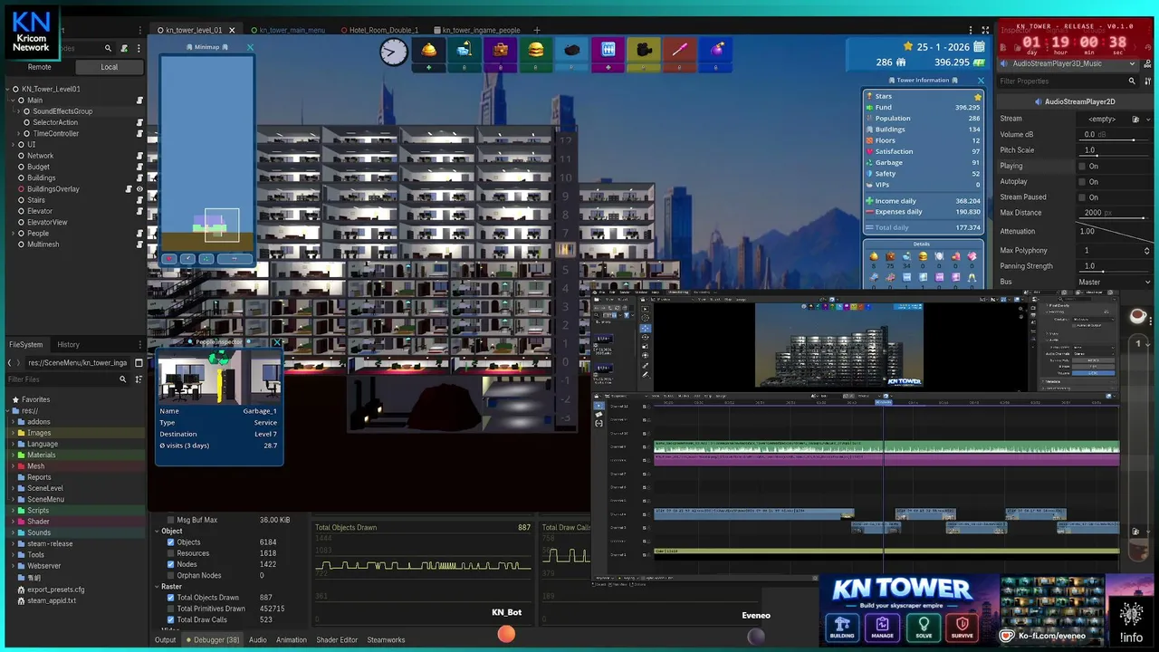This screenshot has height=652, width=1159.
Task: Open script attached to Multimesh node
Action: [139, 244]
